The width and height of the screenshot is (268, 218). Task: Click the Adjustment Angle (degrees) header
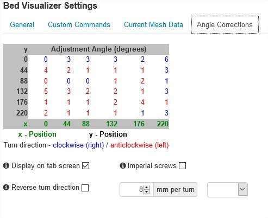coord(98,49)
